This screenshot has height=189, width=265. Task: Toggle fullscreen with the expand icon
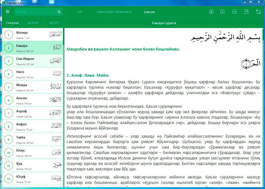[x=258, y=12]
